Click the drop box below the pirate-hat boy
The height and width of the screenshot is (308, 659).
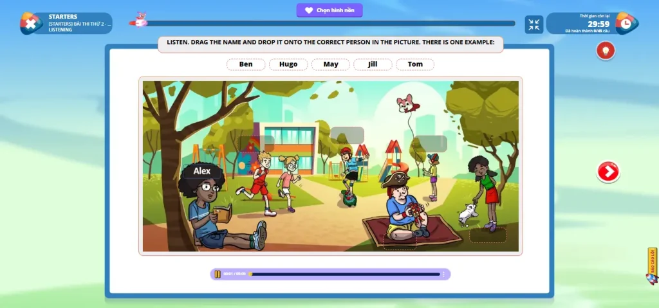[400, 240]
